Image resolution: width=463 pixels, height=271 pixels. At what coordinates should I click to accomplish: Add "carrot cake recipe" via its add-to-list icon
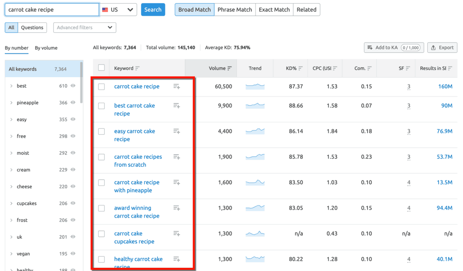(x=176, y=86)
